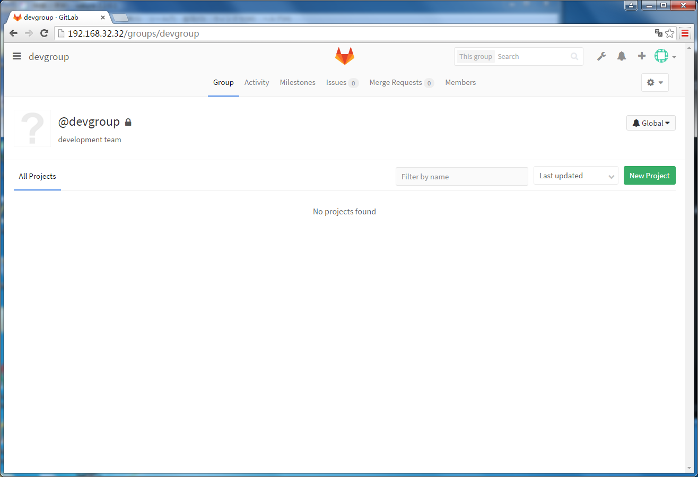Click the This group search scope label
The image size is (698, 477).
[476, 56]
